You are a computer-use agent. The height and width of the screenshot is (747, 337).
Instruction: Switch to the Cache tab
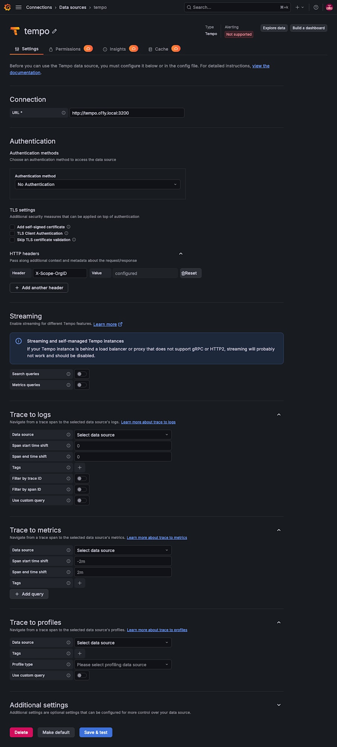158,49
